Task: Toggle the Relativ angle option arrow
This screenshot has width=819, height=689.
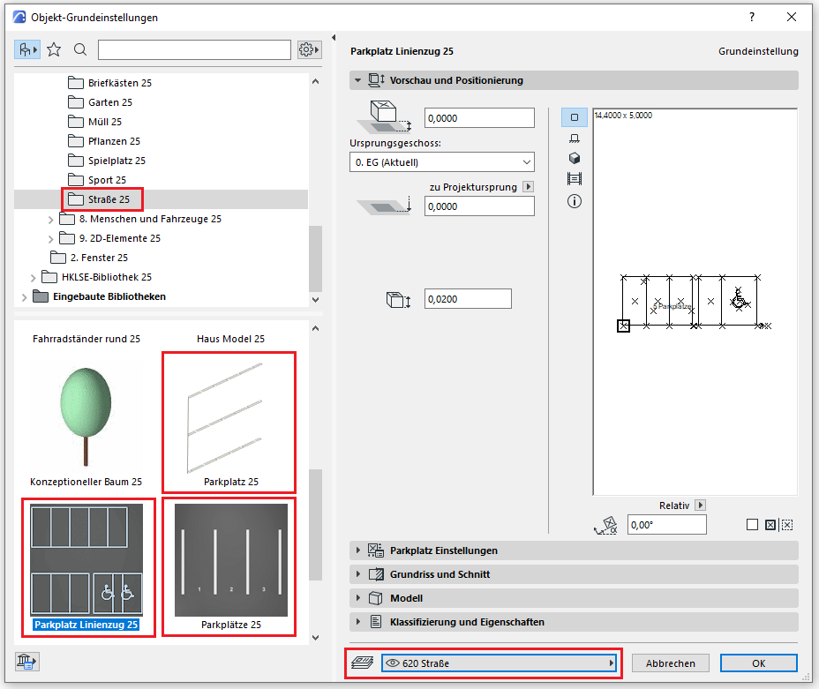Action: [700, 506]
